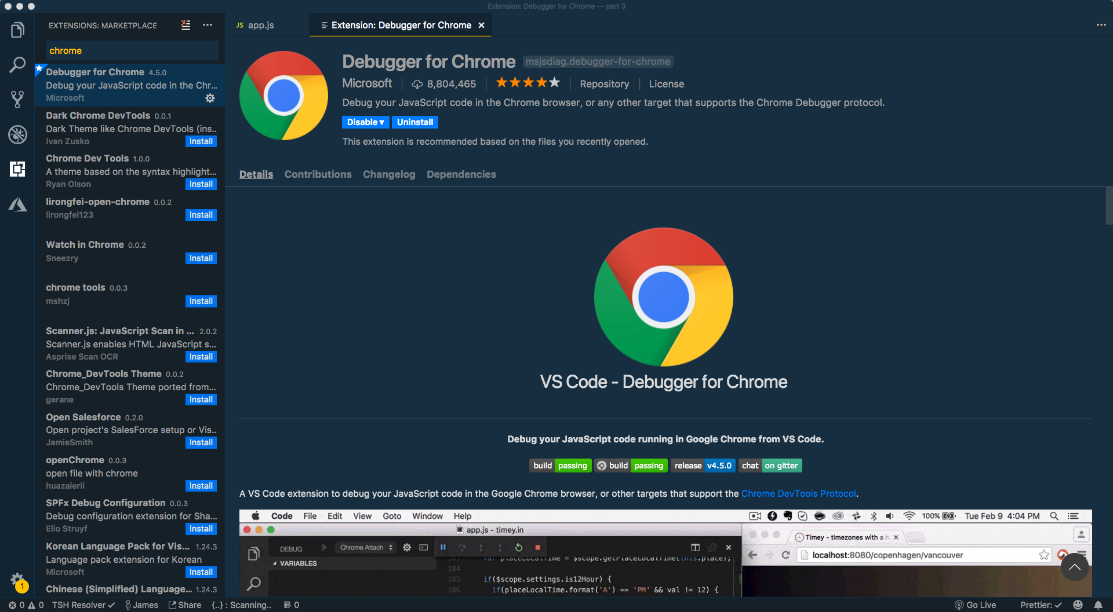Open Search from the activity bar
1113x612 pixels.
(x=17, y=65)
